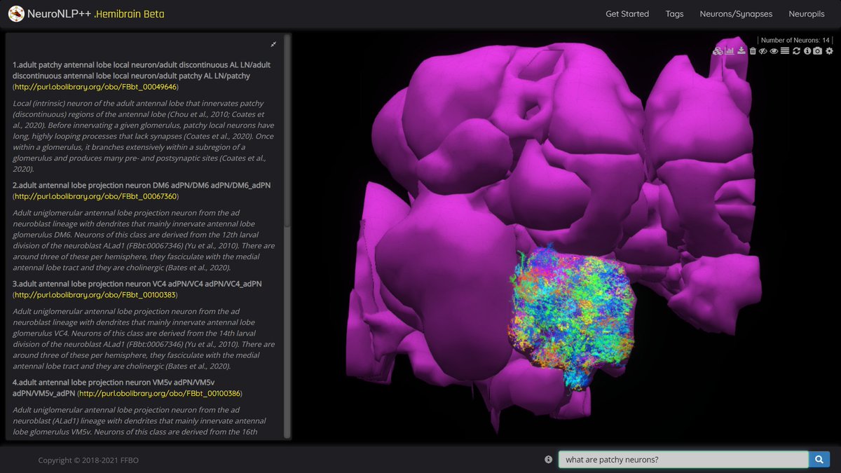Click the download icon in viewer toolbar
Image resolution: width=841 pixels, height=473 pixels.
pyautogui.click(x=741, y=51)
